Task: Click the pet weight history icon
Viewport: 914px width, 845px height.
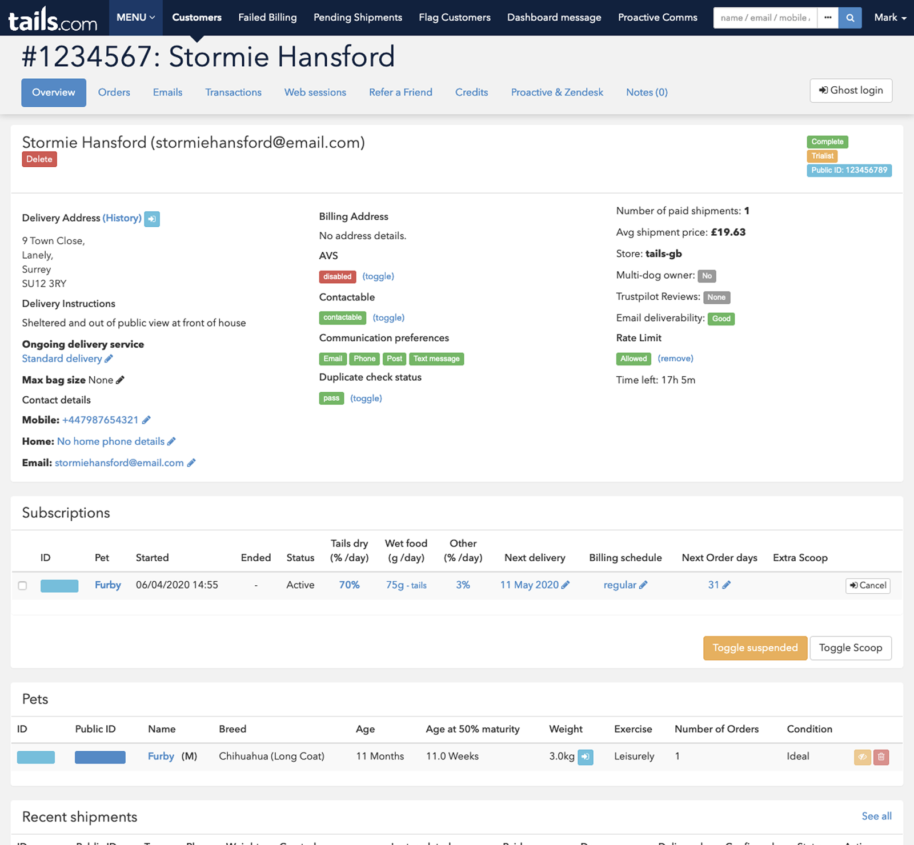Action: tap(585, 757)
